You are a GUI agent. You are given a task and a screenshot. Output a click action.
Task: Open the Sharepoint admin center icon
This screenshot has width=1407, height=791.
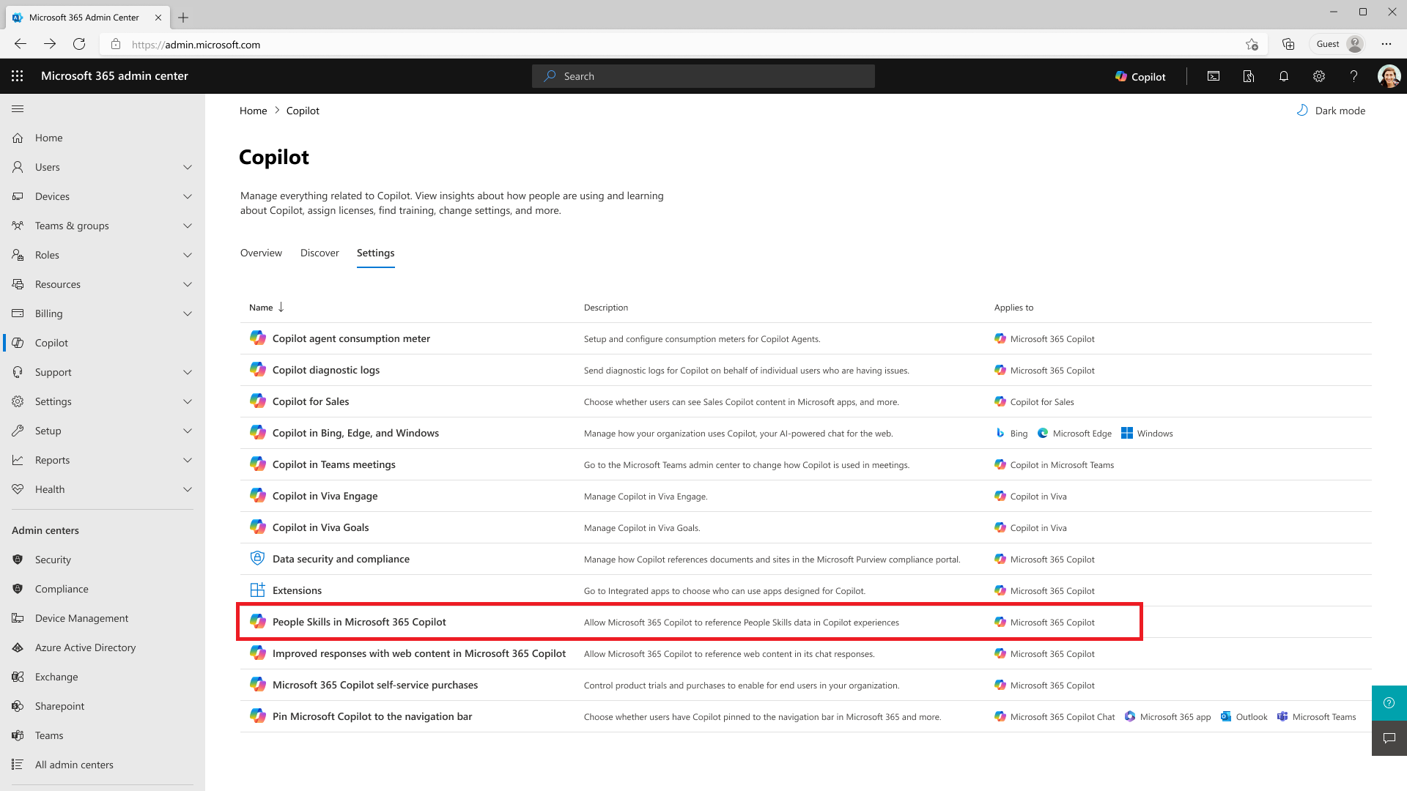(18, 706)
